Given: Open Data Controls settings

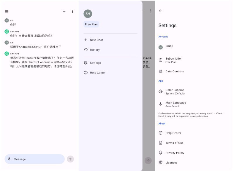Looking at the screenshot, I should [175, 71].
